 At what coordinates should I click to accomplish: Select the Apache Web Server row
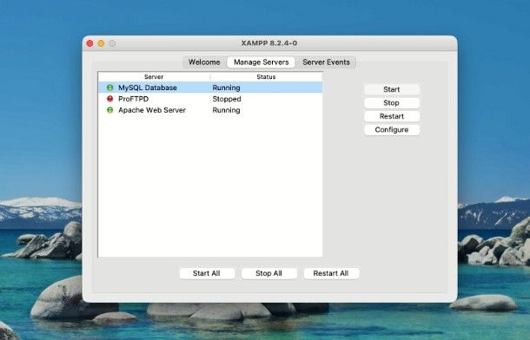pyautogui.click(x=210, y=110)
